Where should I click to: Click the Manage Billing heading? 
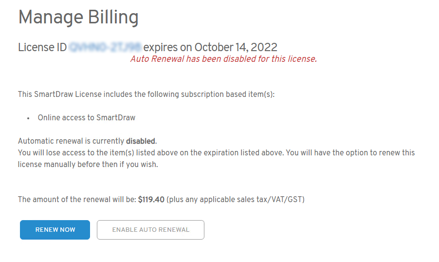(78, 18)
